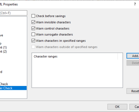
Task: Click the grayed-out Delete button
Action: pyautogui.click(x=133, y=63)
